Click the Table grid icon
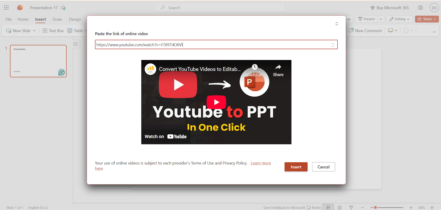 (x=70, y=31)
